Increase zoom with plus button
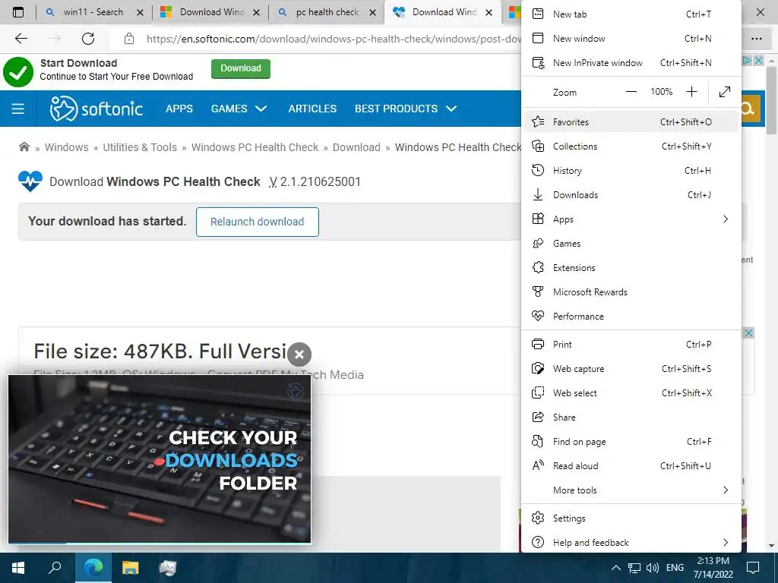Viewport: 778px width, 583px height. [691, 92]
